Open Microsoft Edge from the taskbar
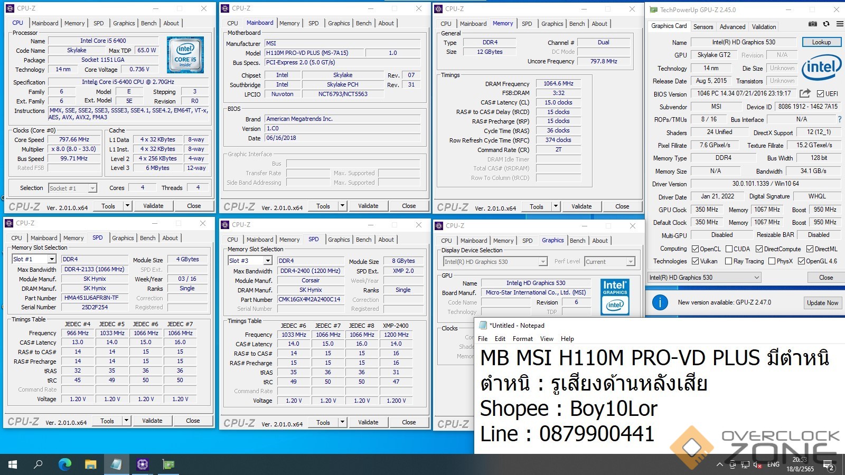 (64, 464)
